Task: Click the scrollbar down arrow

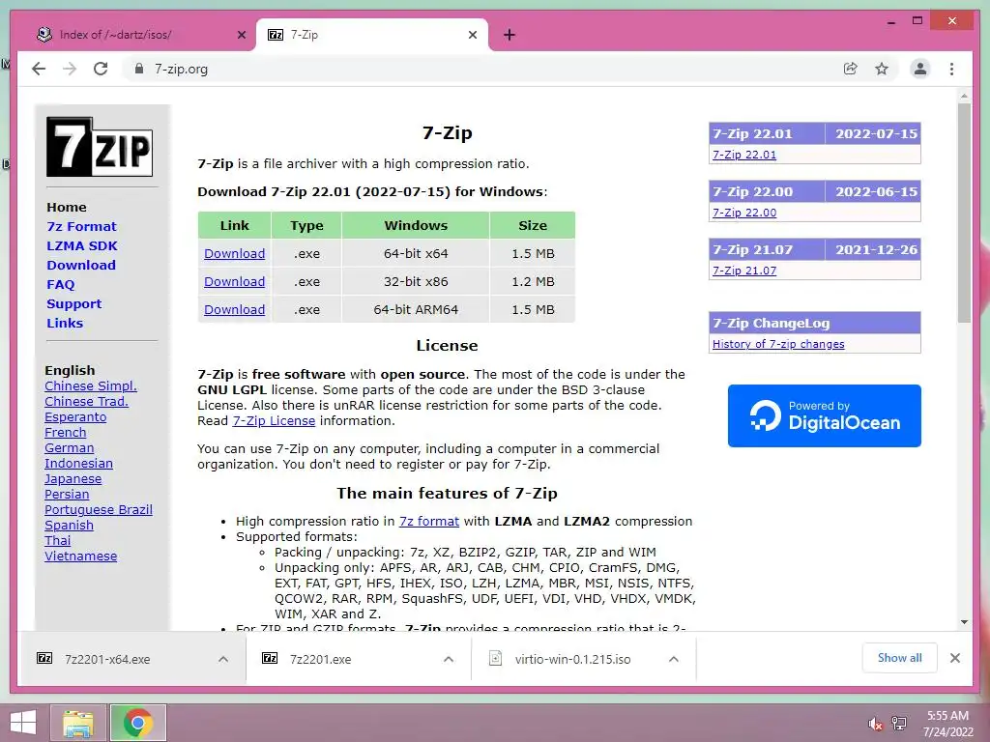Action: tap(964, 622)
